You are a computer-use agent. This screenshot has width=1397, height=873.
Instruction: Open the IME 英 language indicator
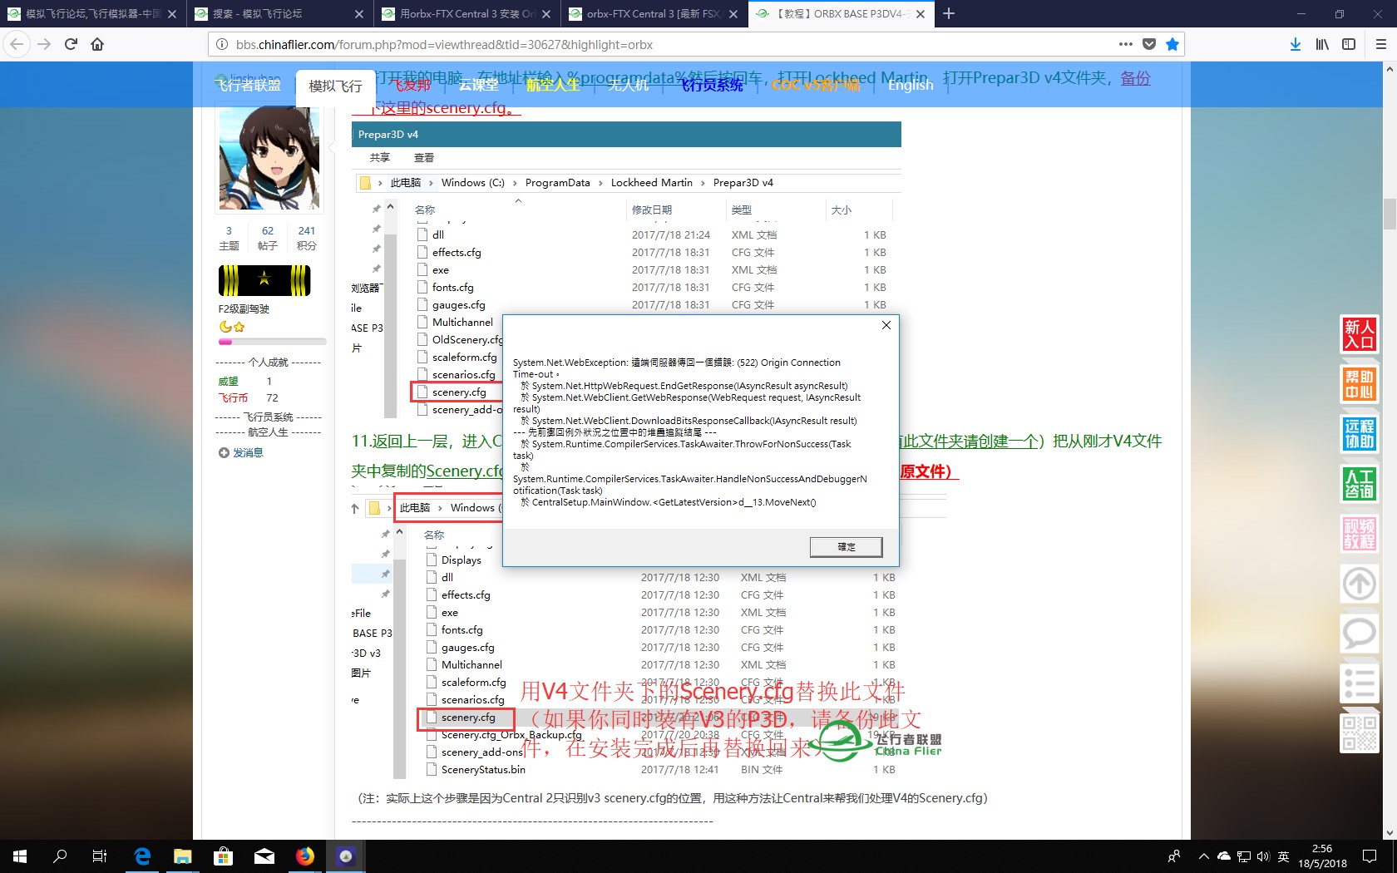[1283, 856]
